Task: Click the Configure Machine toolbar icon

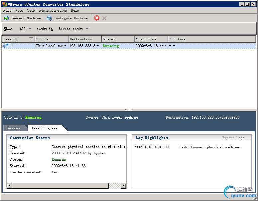Action: click(x=49, y=18)
